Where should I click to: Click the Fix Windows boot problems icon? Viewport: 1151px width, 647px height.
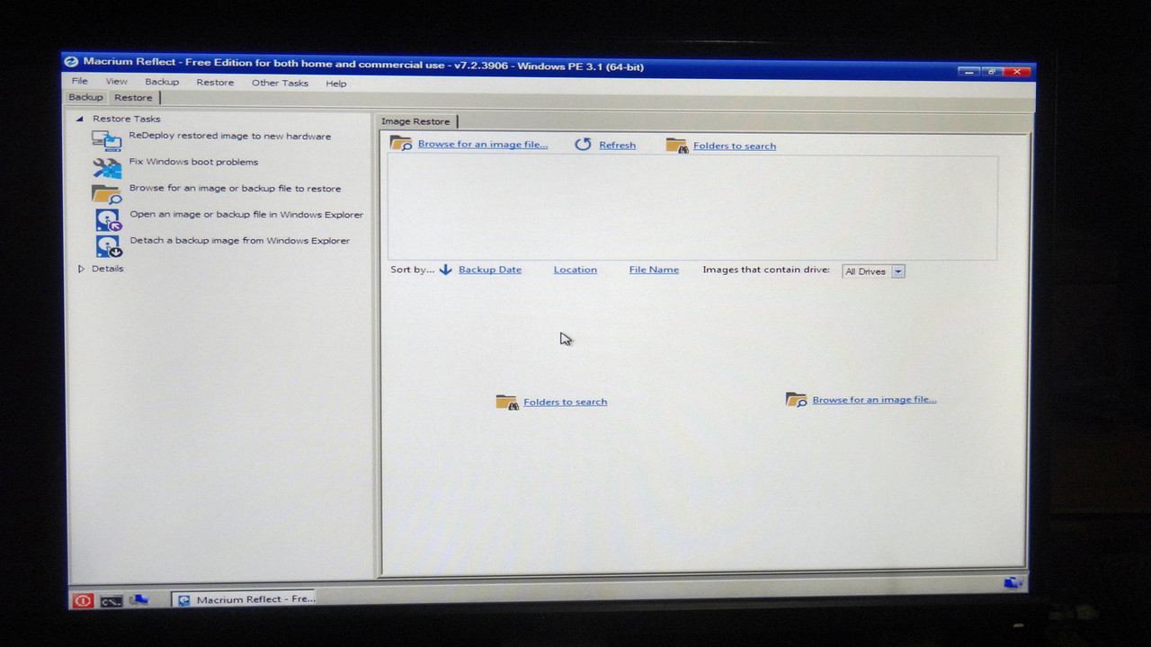[107, 167]
